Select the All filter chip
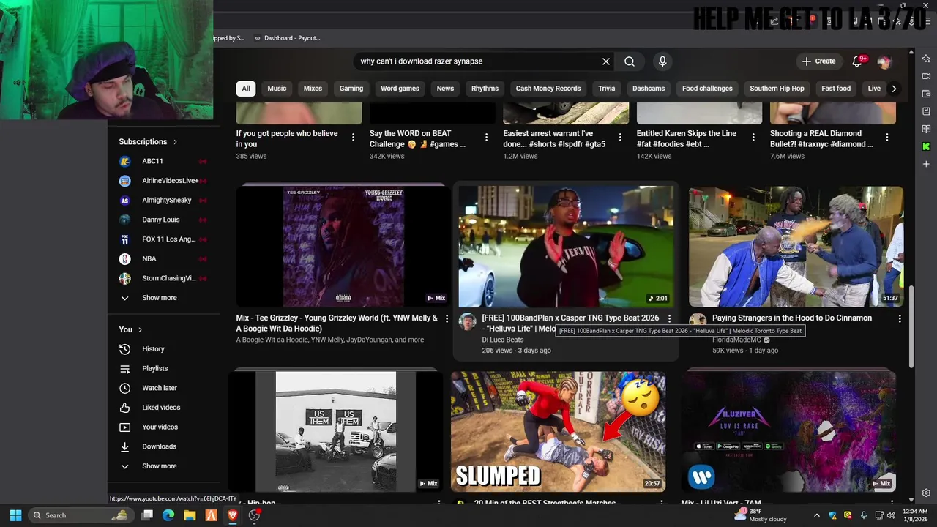This screenshot has width=937, height=527. click(x=246, y=89)
